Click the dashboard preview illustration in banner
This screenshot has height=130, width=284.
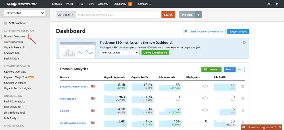click(78, 50)
